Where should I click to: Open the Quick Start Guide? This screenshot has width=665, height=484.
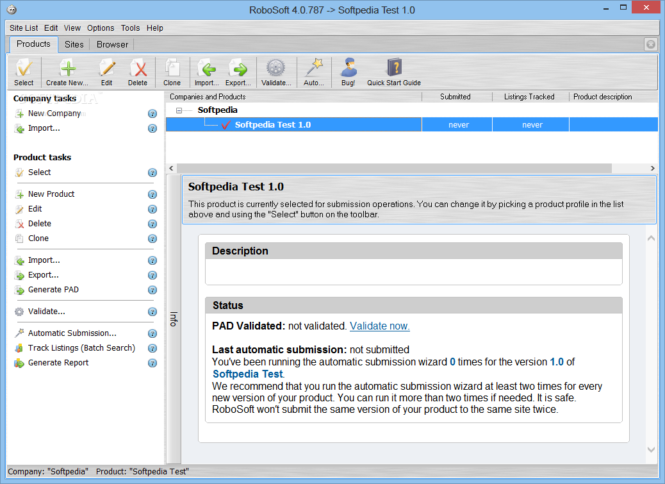pyautogui.click(x=394, y=72)
